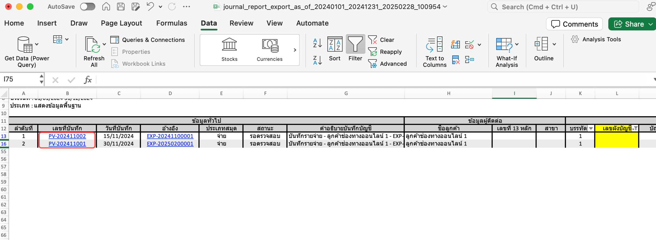Screen dimensions: 656x240
Task: Click the Save As icon with pencil
Action: tap(135, 7)
